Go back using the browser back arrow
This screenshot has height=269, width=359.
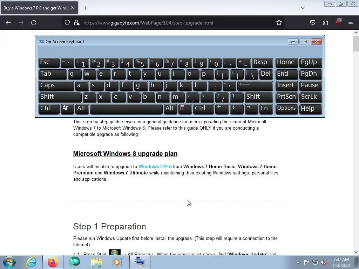click(8, 23)
